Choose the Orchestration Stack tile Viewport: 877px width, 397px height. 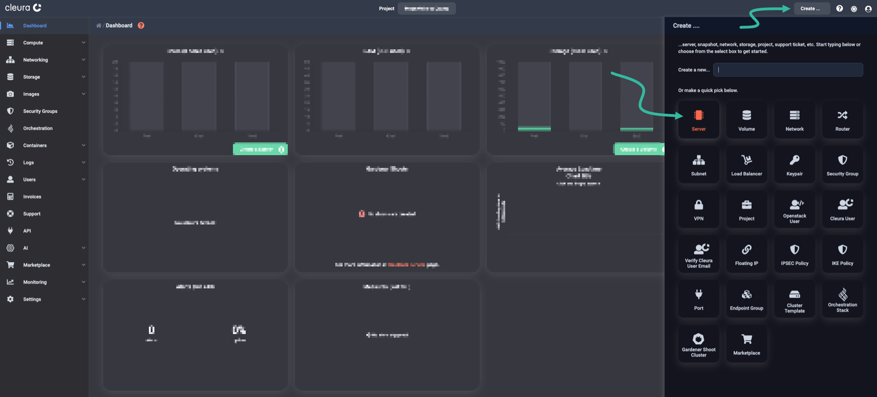click(842, 299)
